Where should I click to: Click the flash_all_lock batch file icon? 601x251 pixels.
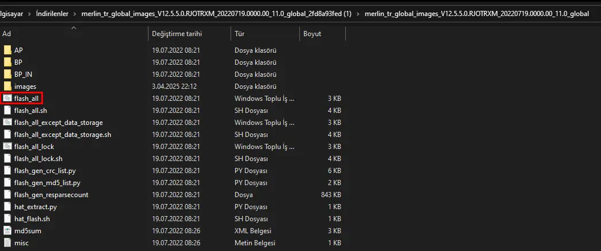pyautogui.click(x=7, y=146)
